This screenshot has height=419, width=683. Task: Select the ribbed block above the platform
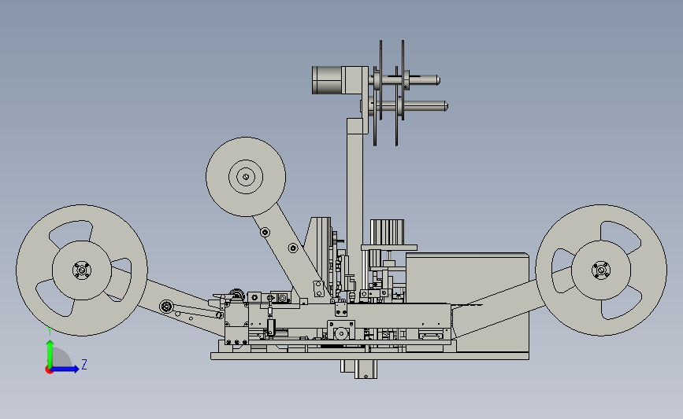point(387,232)
